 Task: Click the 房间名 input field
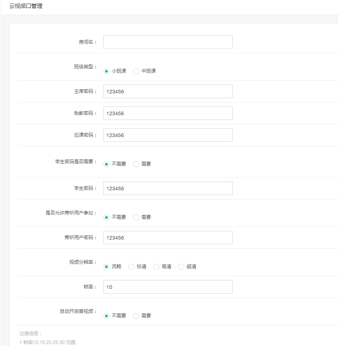coord(168,42)
